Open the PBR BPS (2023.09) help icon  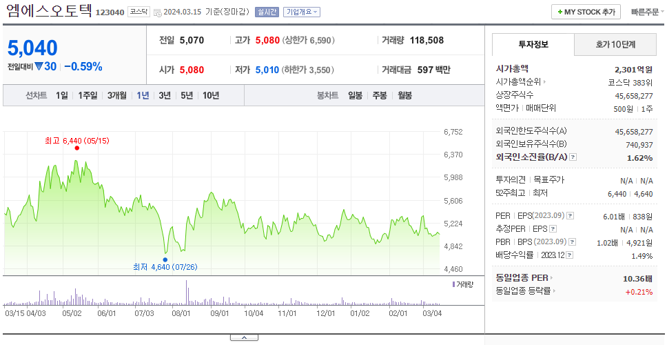point(573,242)
